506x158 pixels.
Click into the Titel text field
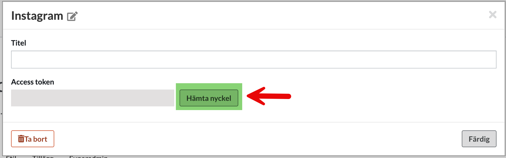tap(254, 60)
